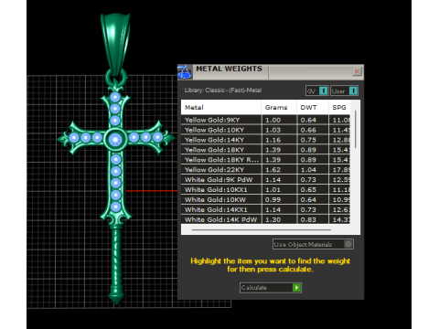Select Yellow Gold:10KY row

(265, 130)
